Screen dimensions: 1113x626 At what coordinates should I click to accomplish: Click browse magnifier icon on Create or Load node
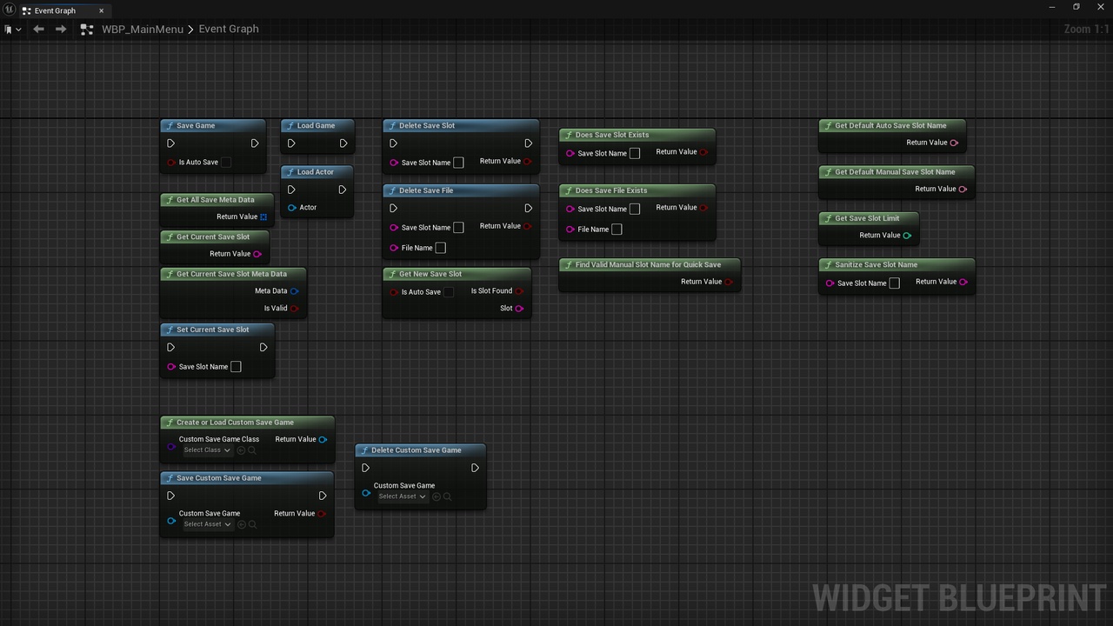pos(252,450)
